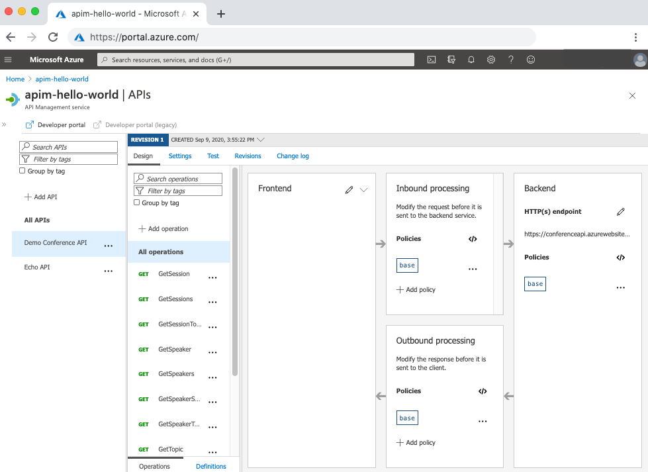Open Developer portal (legacy) link
This screenshot has height=472, width=648.
pyautogui.click(x=135, y=125)
